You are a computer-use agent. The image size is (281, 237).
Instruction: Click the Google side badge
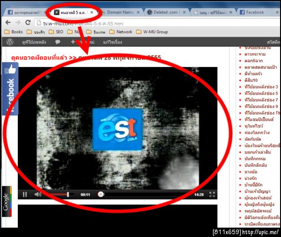[7, 201]
